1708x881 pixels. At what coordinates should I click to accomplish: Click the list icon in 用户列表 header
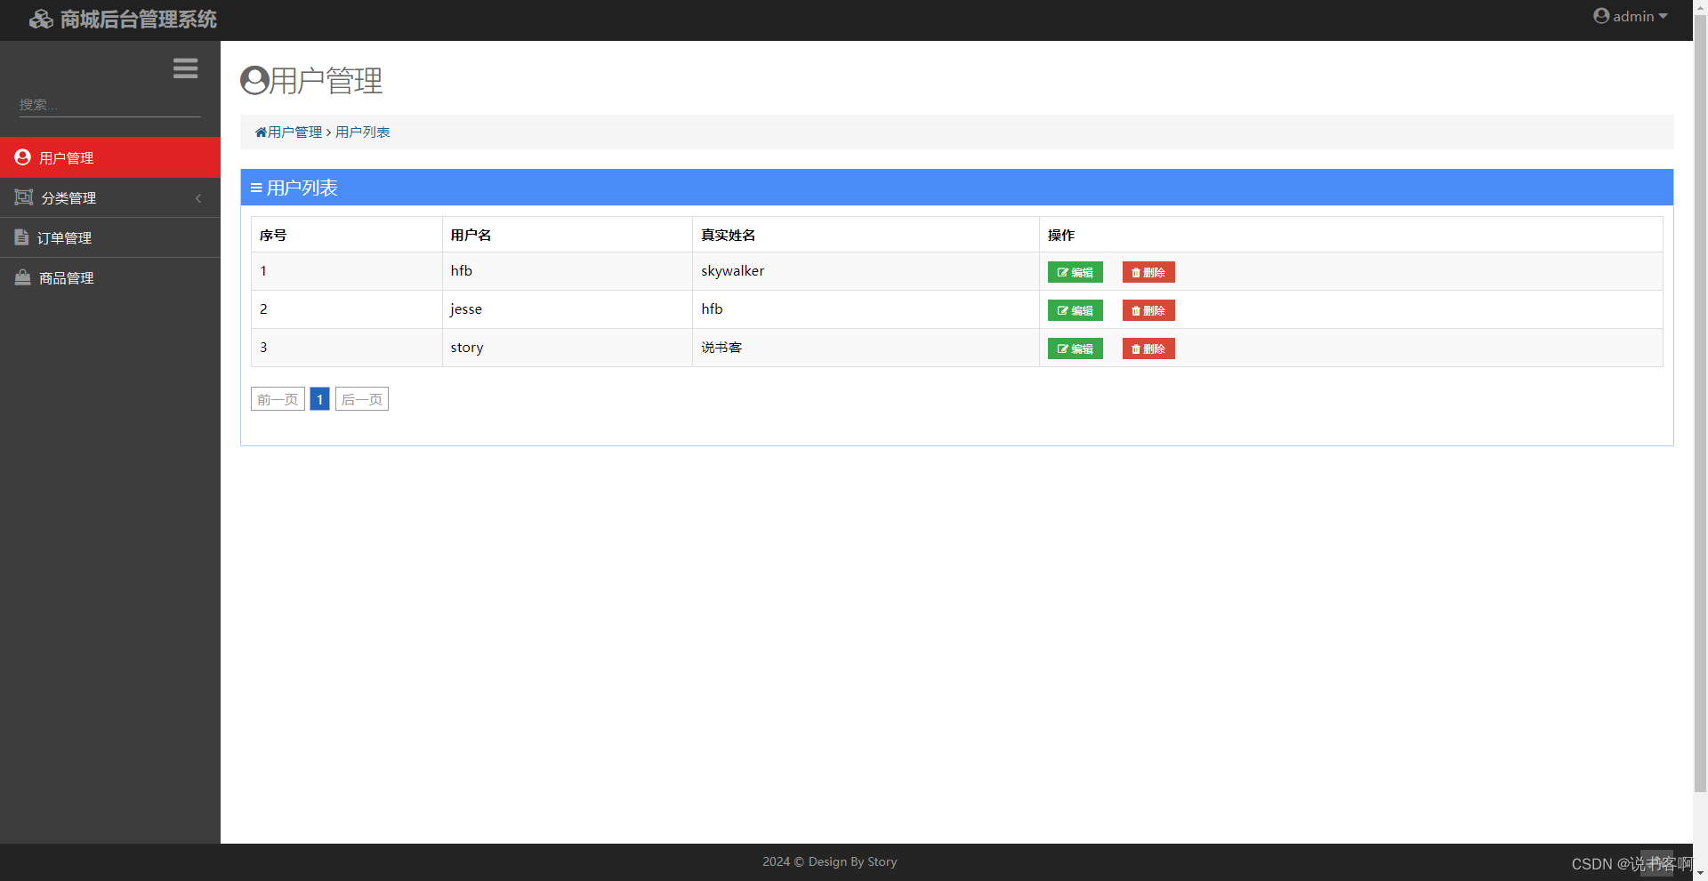[x=256, y=188]
